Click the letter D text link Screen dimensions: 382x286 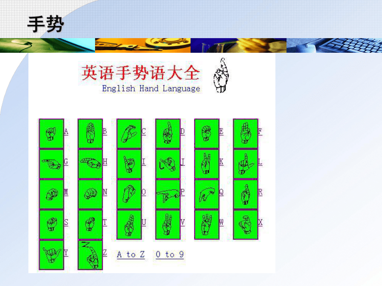(x=183, y=132)
